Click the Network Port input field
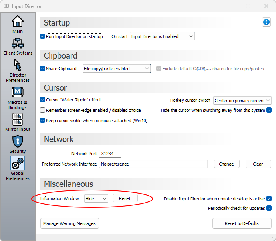Screen dimensions: 276x241 109,154
